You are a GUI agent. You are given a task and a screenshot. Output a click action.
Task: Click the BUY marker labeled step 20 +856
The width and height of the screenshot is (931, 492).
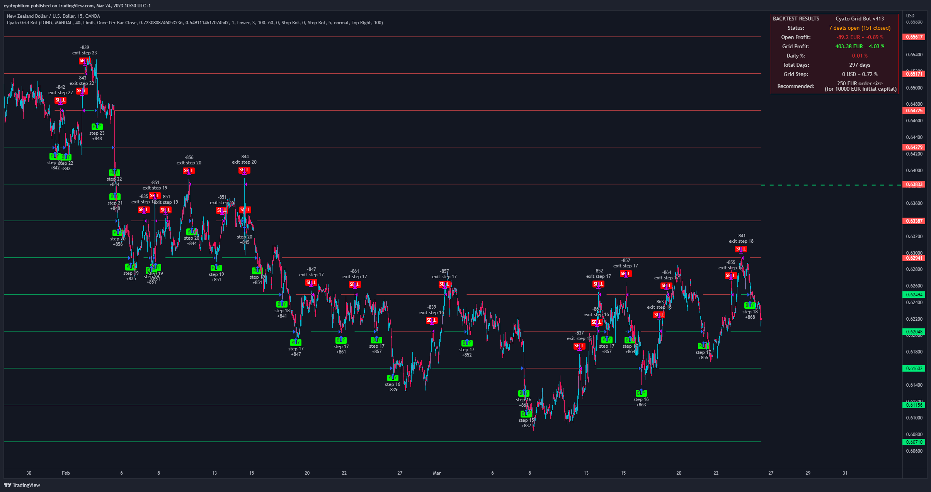(118, 233)
